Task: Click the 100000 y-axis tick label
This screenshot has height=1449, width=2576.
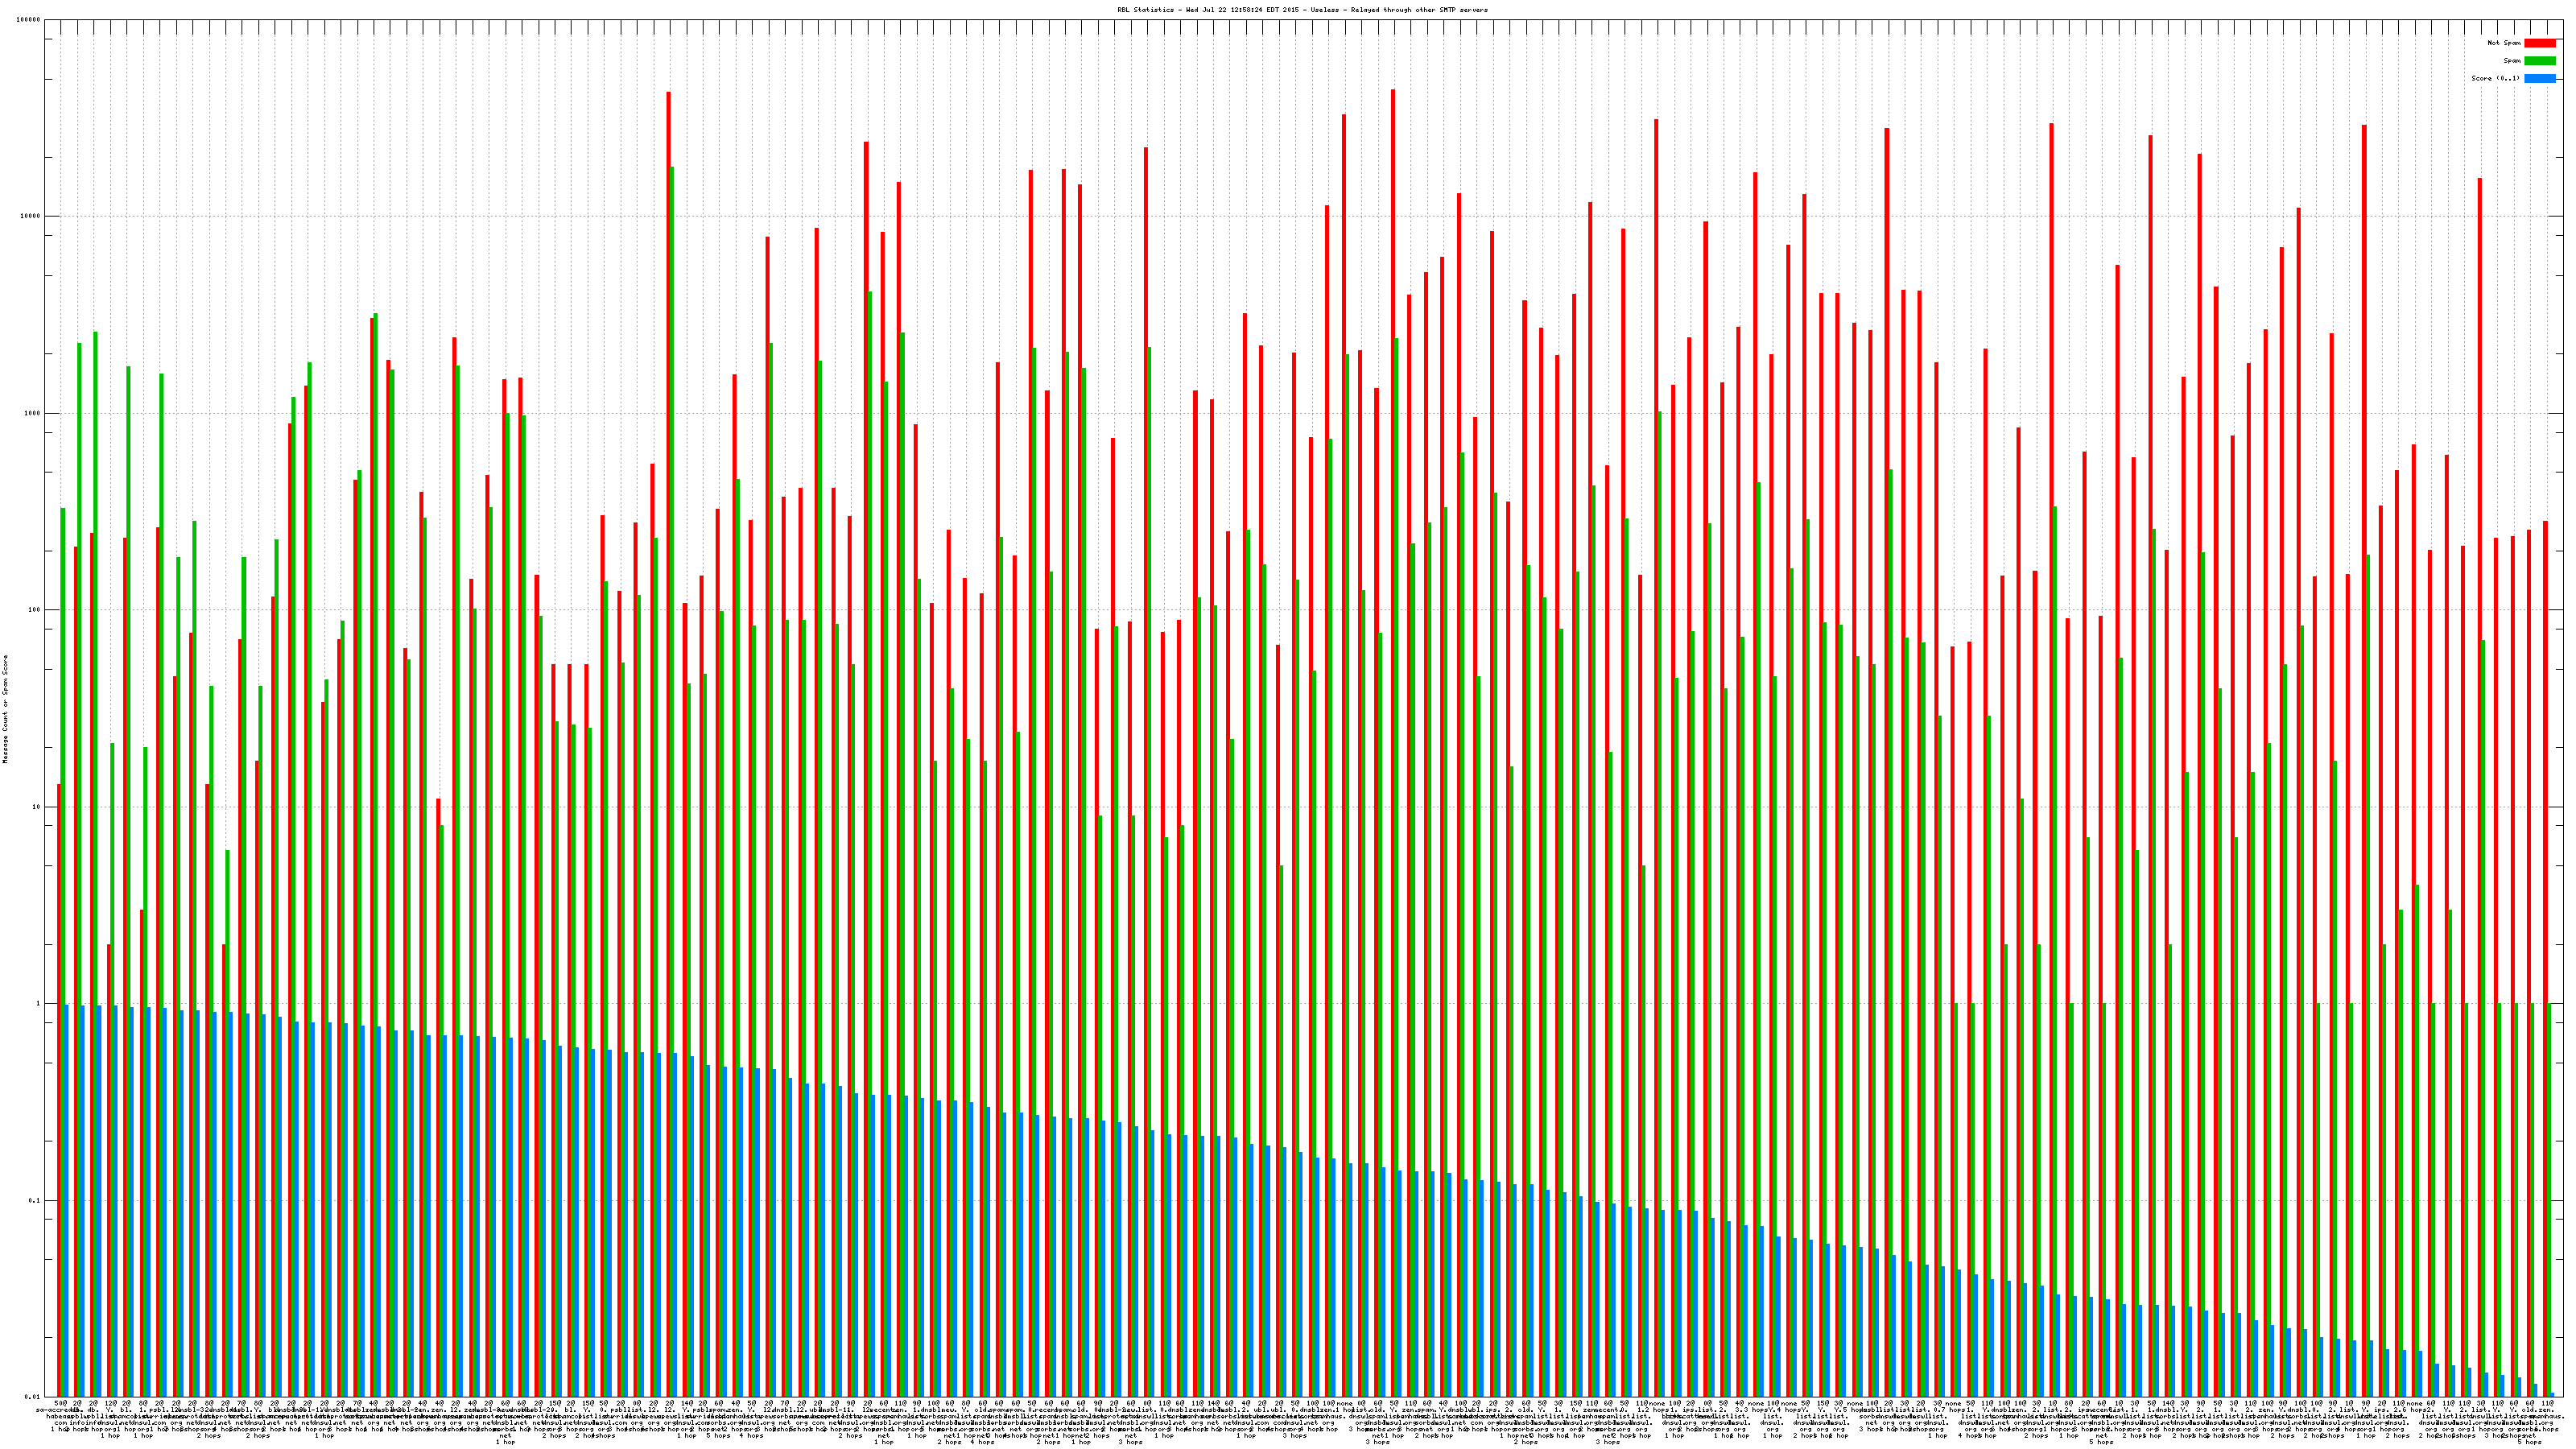Action: coord(29,20)
